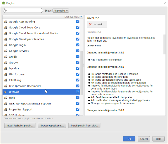
Task: Click the Properties Support plugin icon
Action: coord(6,109)
